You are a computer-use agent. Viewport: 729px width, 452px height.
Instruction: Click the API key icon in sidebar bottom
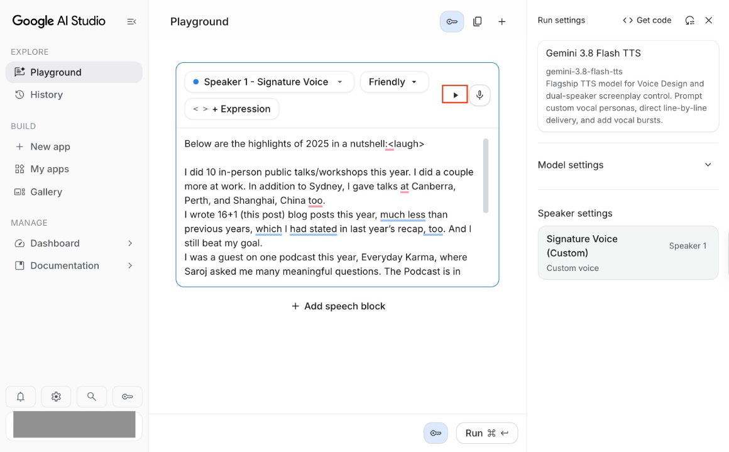128,397
